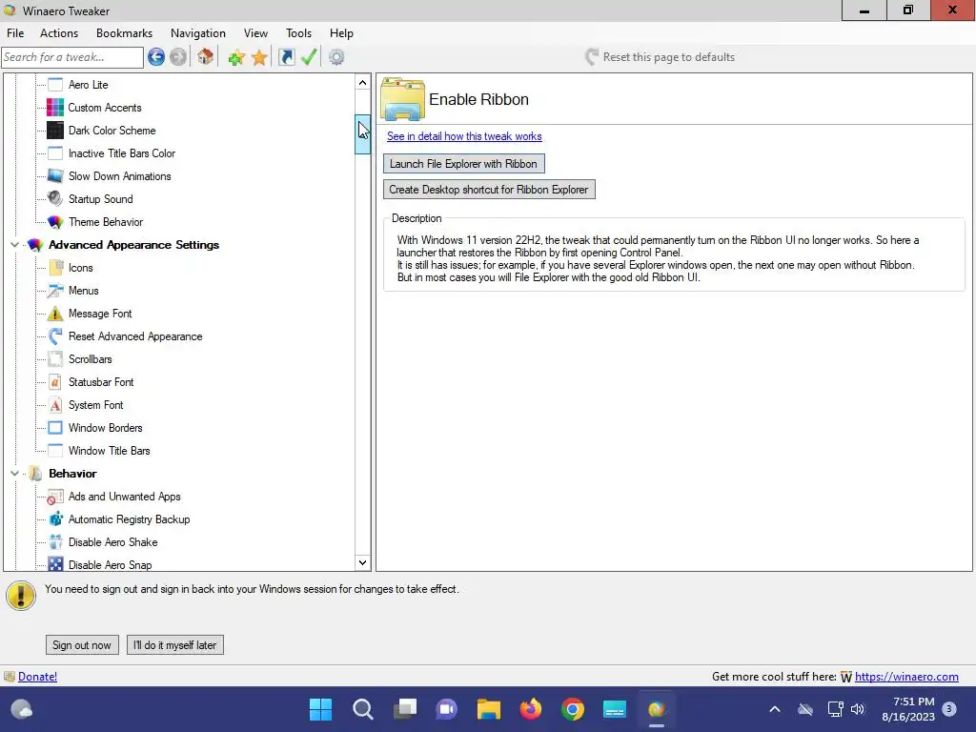Click the Message Font warning icon
The width and height of the screenshot is (976, 732).
(x=55, y=313)
